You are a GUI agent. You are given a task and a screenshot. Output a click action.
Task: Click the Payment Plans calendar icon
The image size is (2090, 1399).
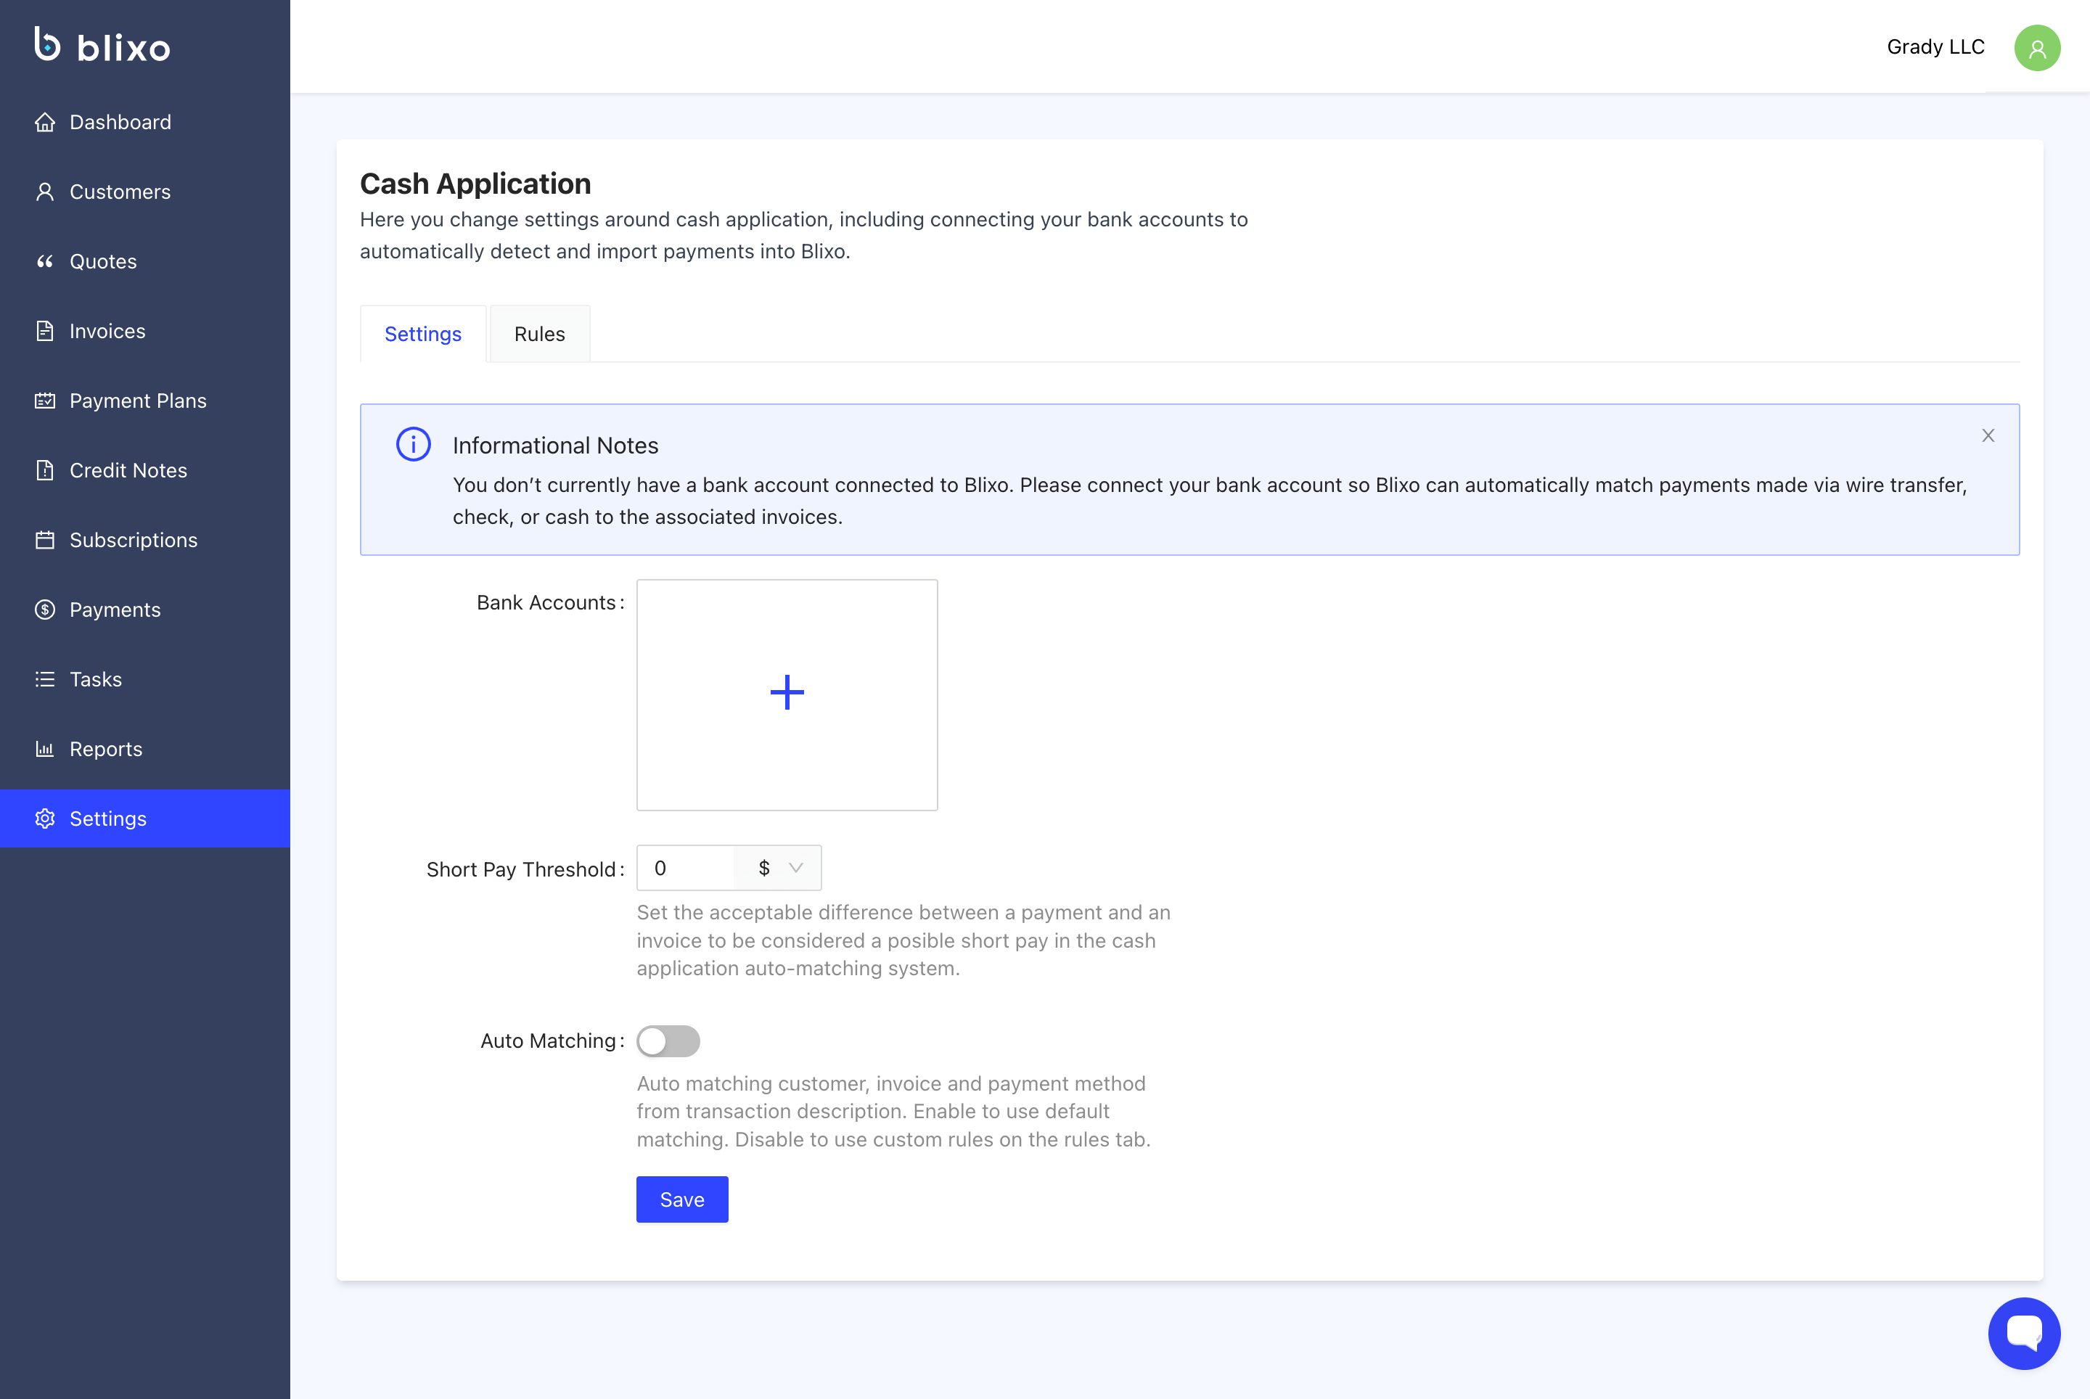point(44,401)
